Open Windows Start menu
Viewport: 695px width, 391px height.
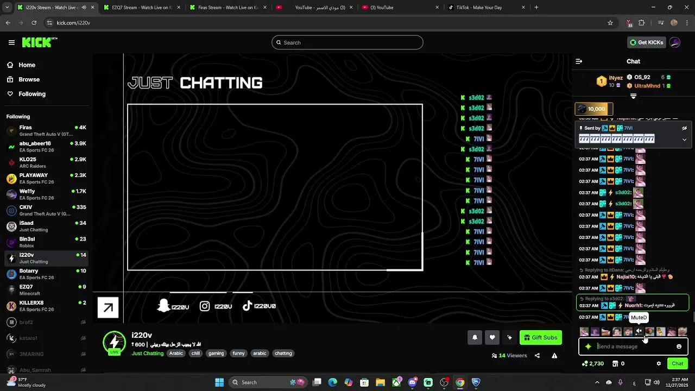pyautogui.click(x=219, y=382)
